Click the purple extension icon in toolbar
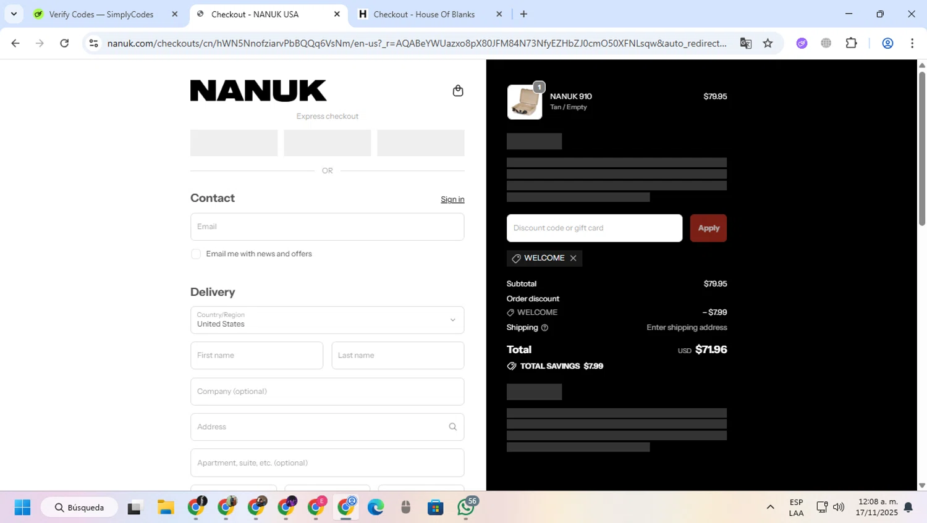Screen dimensions: 927x523 coord(802,43)
